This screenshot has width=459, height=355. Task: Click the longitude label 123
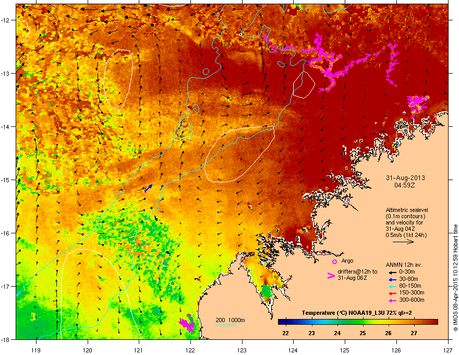tap(242, 350)
